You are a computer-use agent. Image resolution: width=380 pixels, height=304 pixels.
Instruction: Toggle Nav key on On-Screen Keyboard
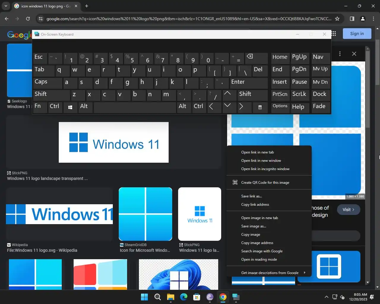321,58
